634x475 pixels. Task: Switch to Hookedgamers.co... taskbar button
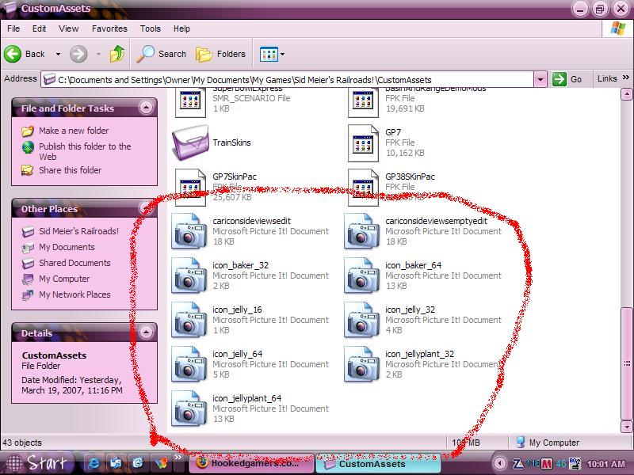point(251,463)
